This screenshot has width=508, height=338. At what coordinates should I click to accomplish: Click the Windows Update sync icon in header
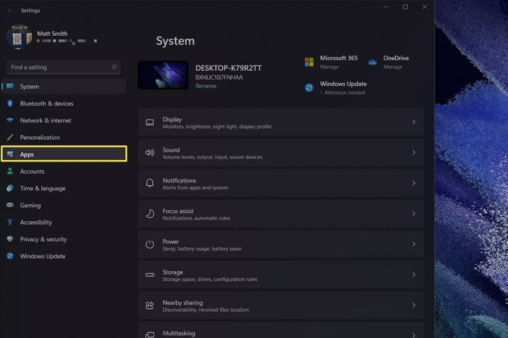(x=309, y=87)
